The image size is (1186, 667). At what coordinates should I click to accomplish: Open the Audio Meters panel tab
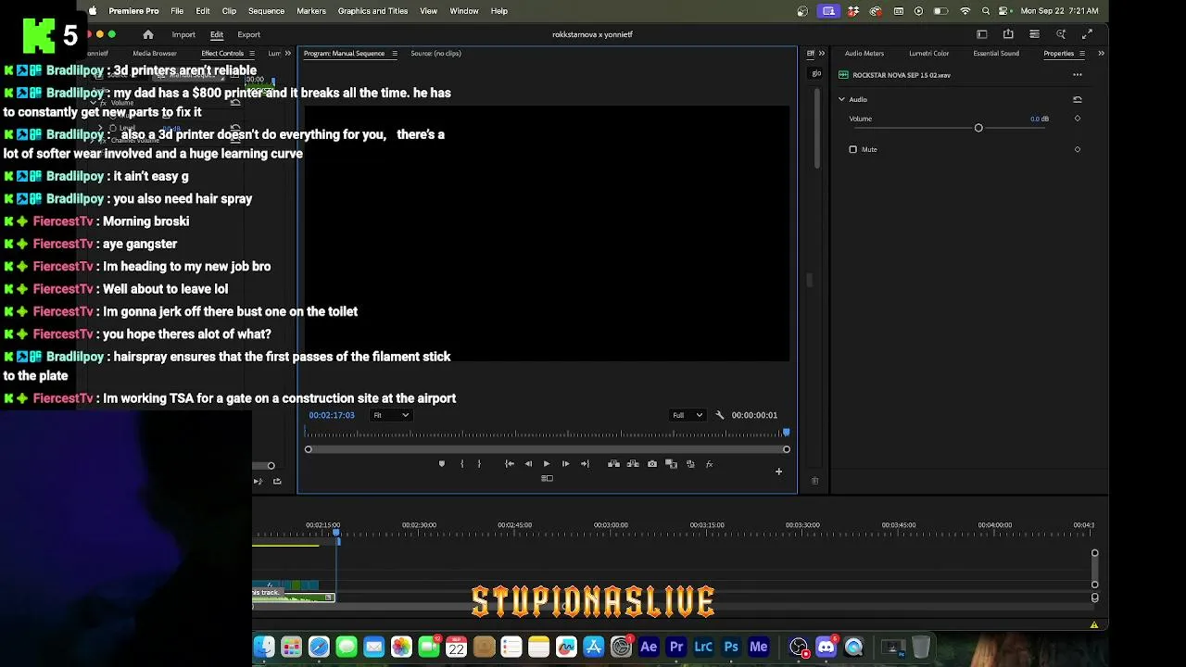coord(864,53)
